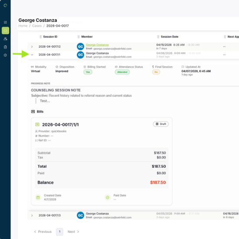Viewport: 239px width, 239px height.
Task: Click the Member column drag handle
Action: [x=79, y=37]
